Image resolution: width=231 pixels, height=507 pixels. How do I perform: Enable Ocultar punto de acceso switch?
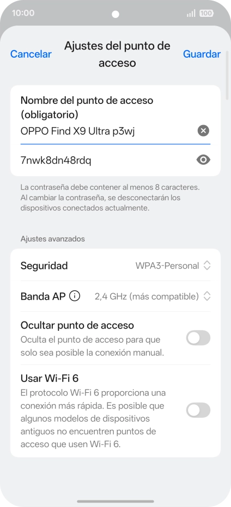(x=198, y=338)
